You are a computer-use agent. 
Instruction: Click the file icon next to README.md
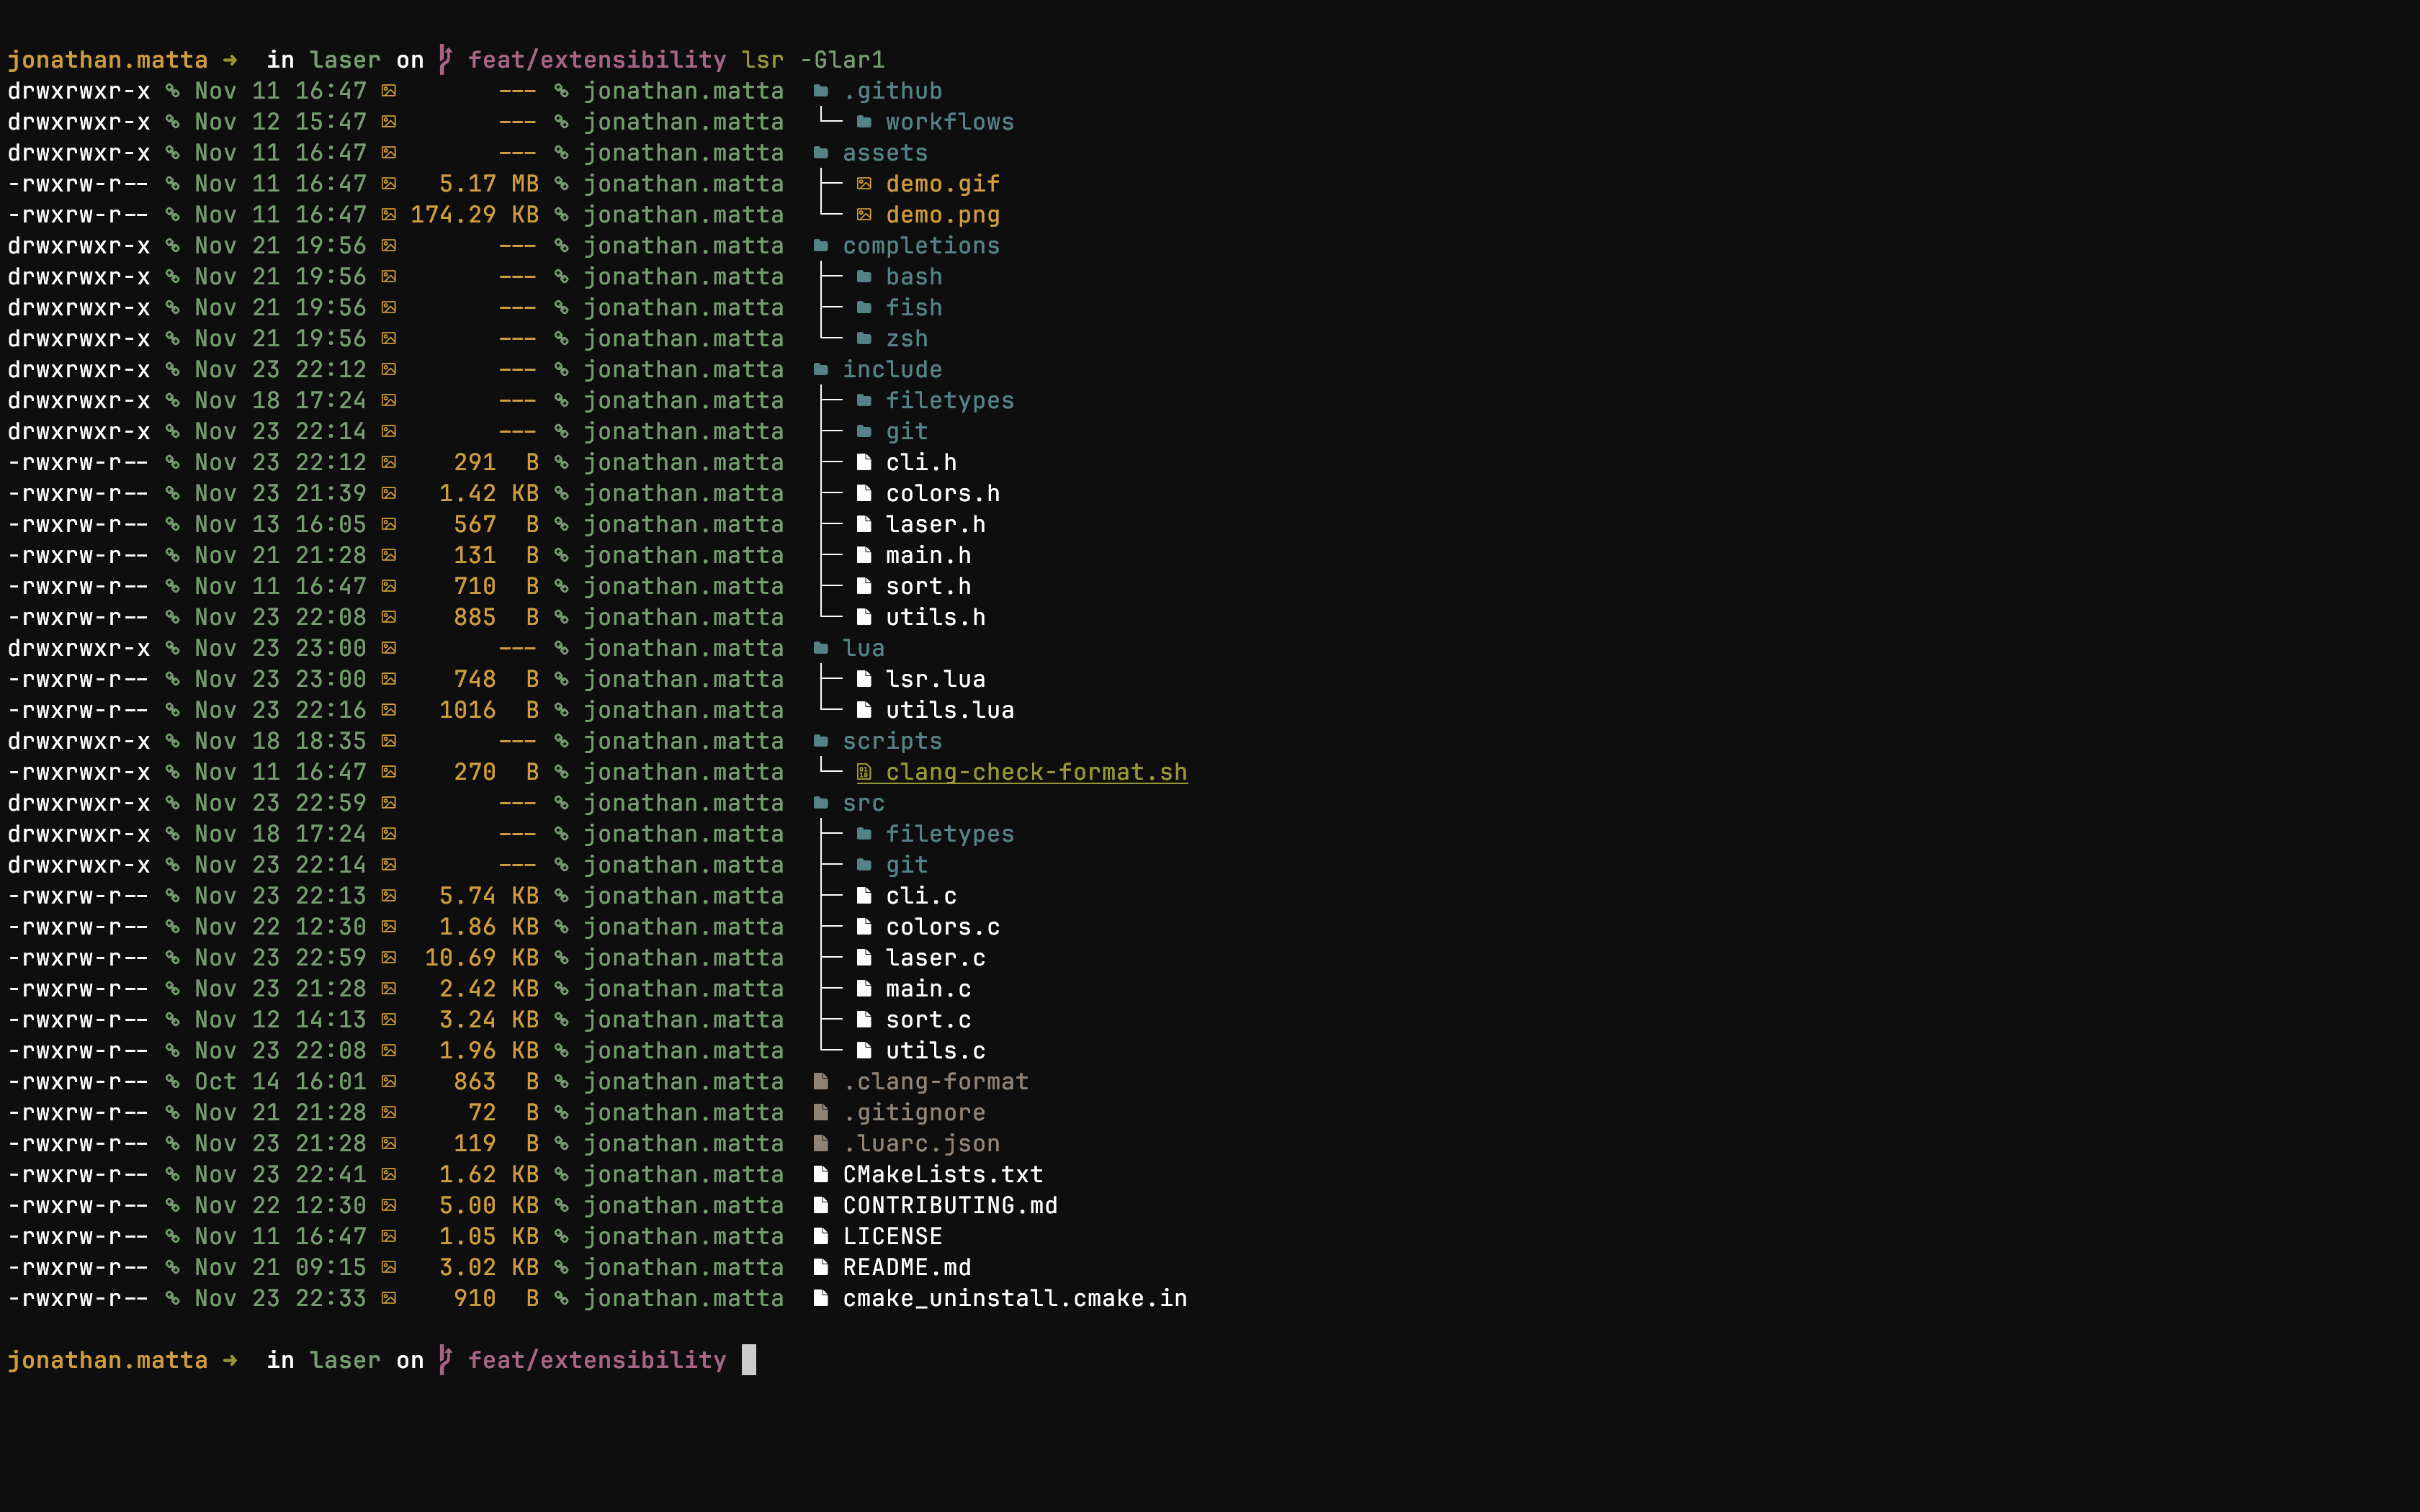[x=821, y=1267]
